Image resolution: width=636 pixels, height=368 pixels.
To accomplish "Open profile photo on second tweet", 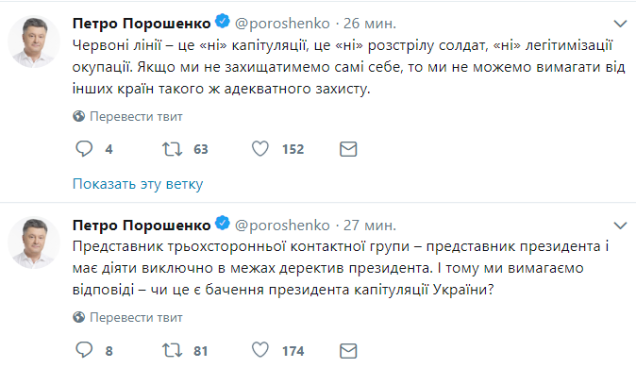I will tap(34, 243).
